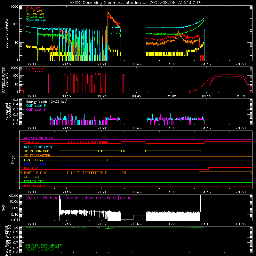Click the ATTENUATOR STATE flag label
This screenshot has height=256, width=256.
[39, 138]
